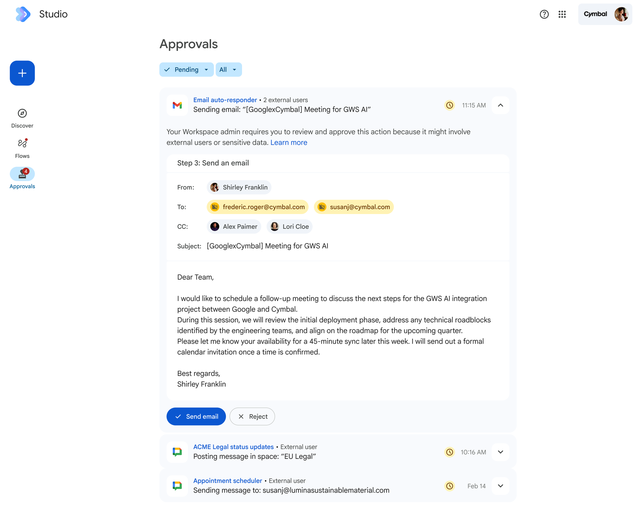Open the Cymbal account profile avatar

pyautogui.click(x=621, y=14)
